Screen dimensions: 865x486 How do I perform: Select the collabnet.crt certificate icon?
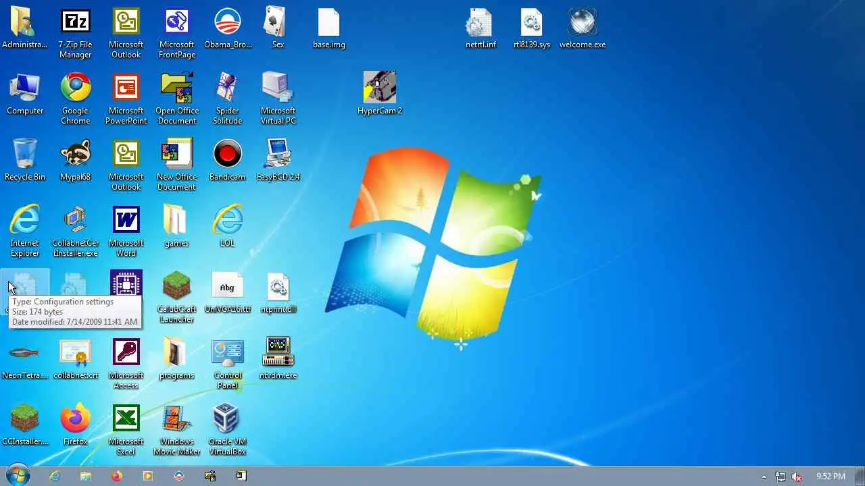75,359
